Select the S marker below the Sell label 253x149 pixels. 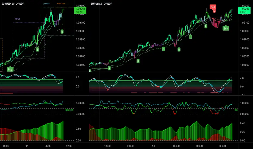click(x=214, y=11)
